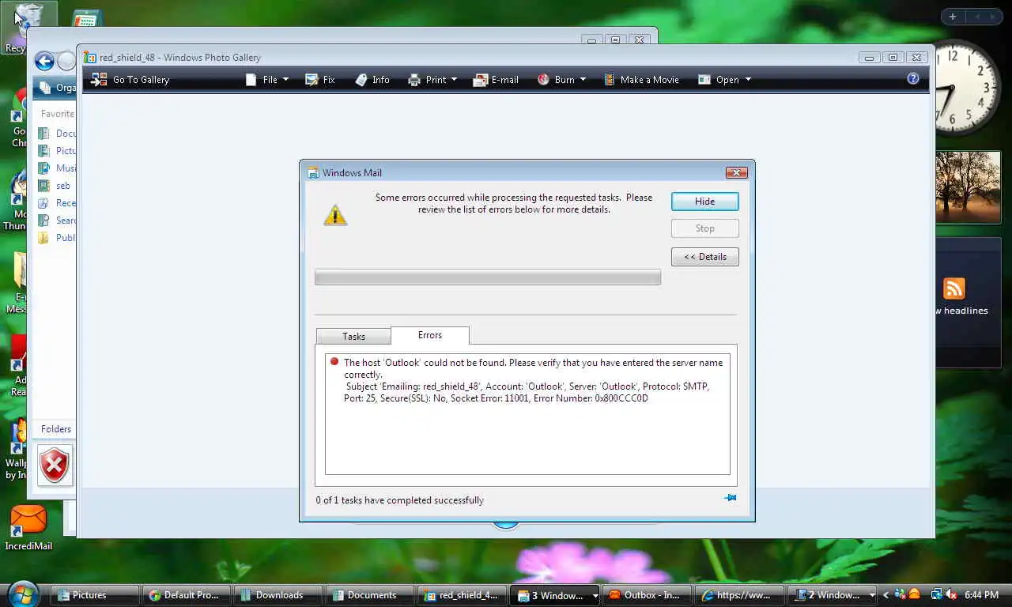Open the File dropdown in Photo Gallery
This screenshot has width=1012, height=607.
click(x=267, y=80)
